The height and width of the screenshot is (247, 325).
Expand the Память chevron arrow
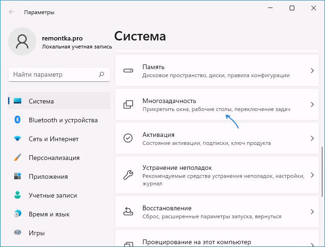click(x=312, y=71)
